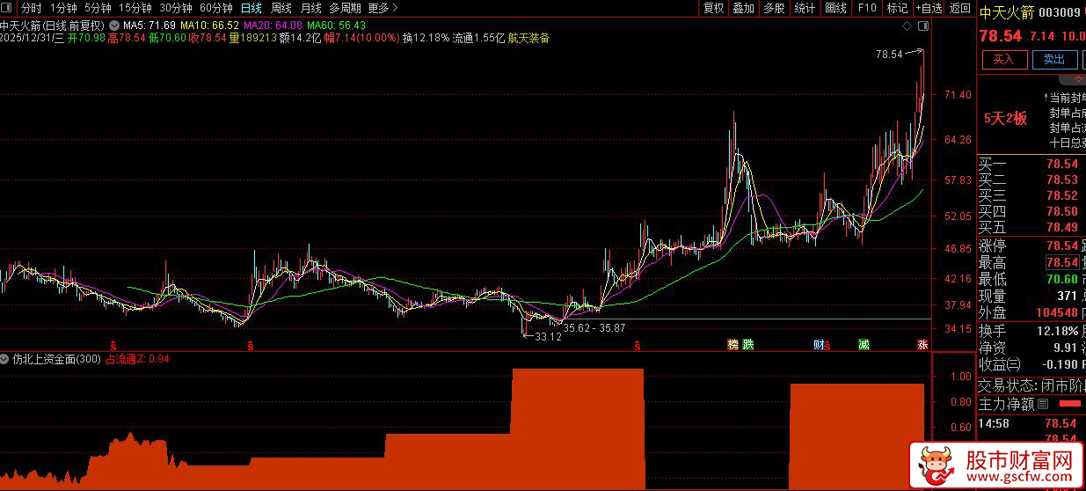This screenshot has width=1086, height=491.
Task: Click the 多股 multi-stock button
Action: tap(774, 8)
